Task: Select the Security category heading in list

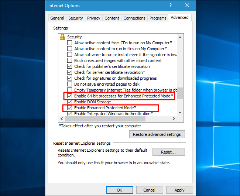Action: 75,37
